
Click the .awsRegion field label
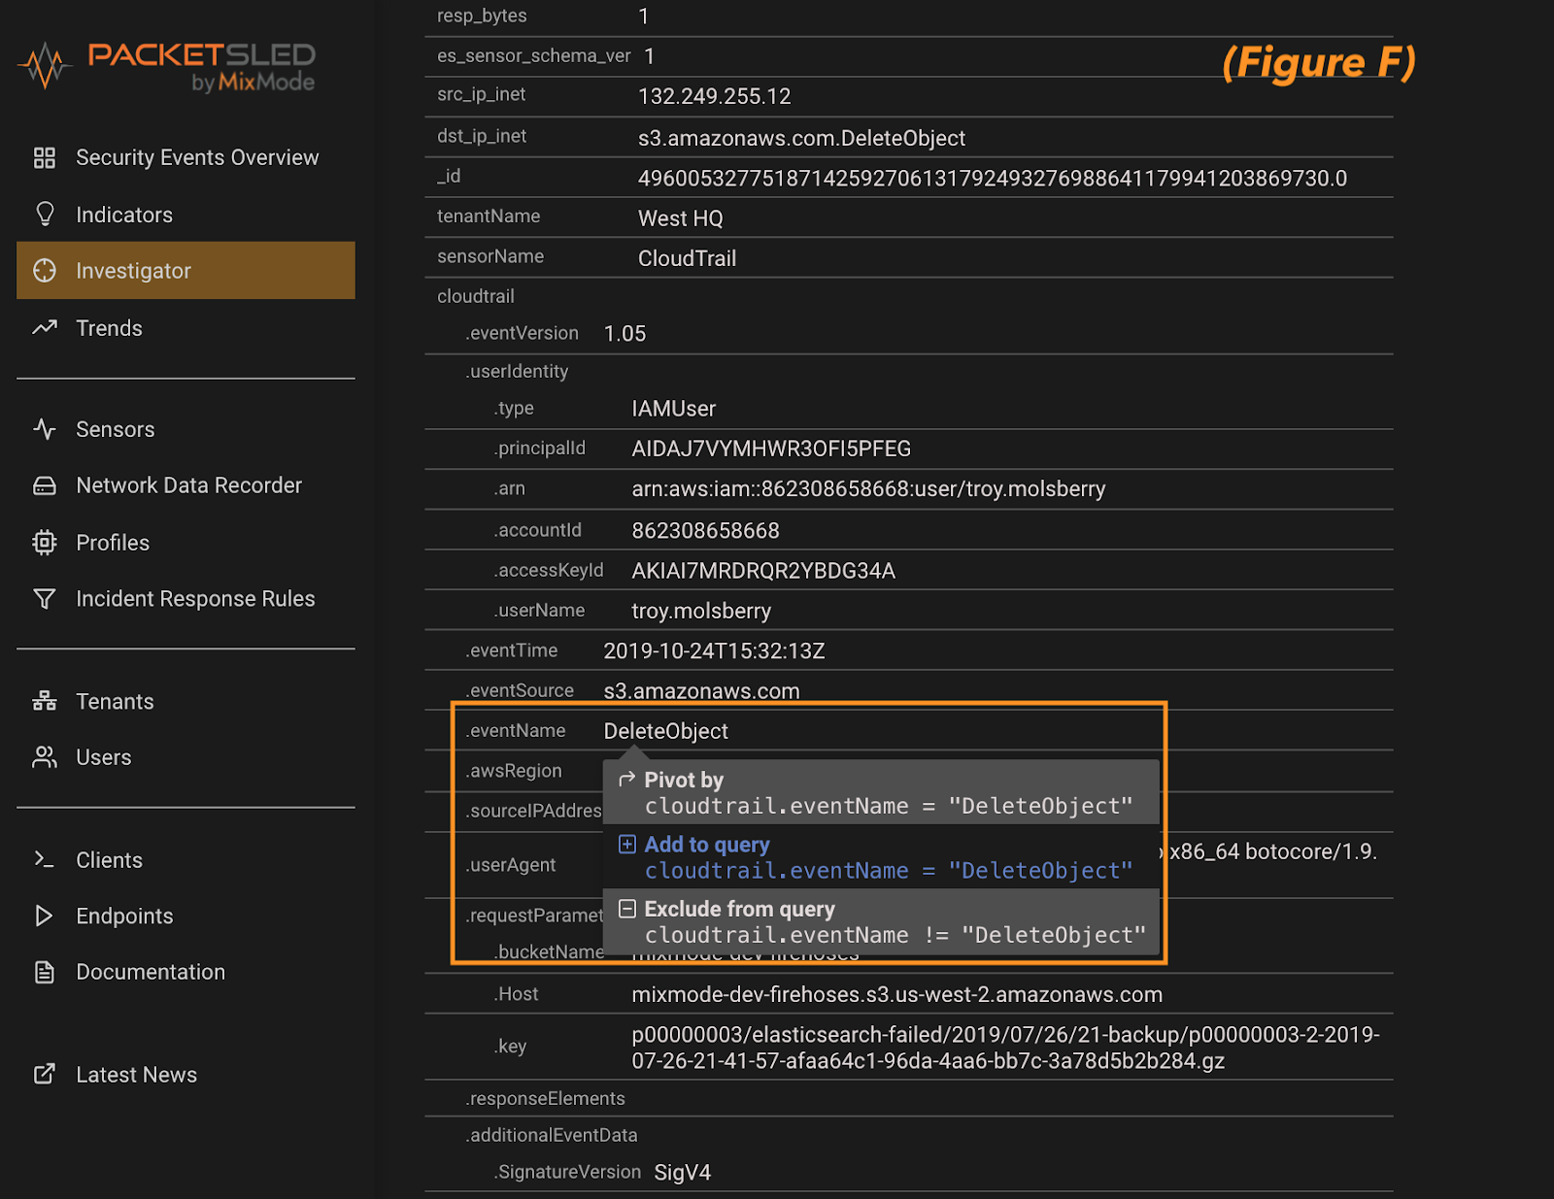tap(514, 771)
